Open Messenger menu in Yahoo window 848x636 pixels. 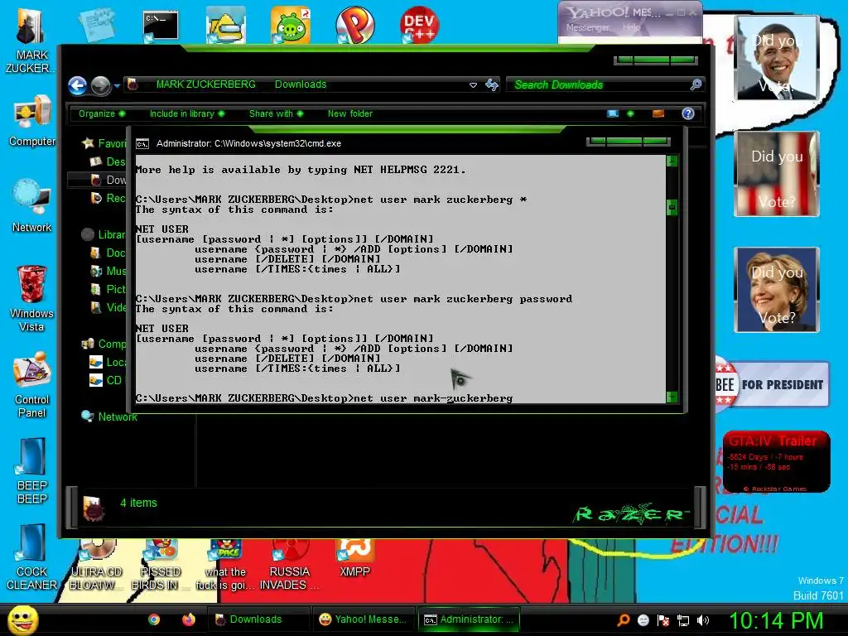[587, 27]
